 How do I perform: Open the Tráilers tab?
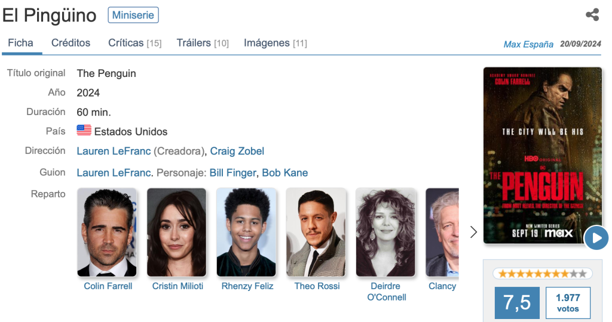click(x=202, y=43)
